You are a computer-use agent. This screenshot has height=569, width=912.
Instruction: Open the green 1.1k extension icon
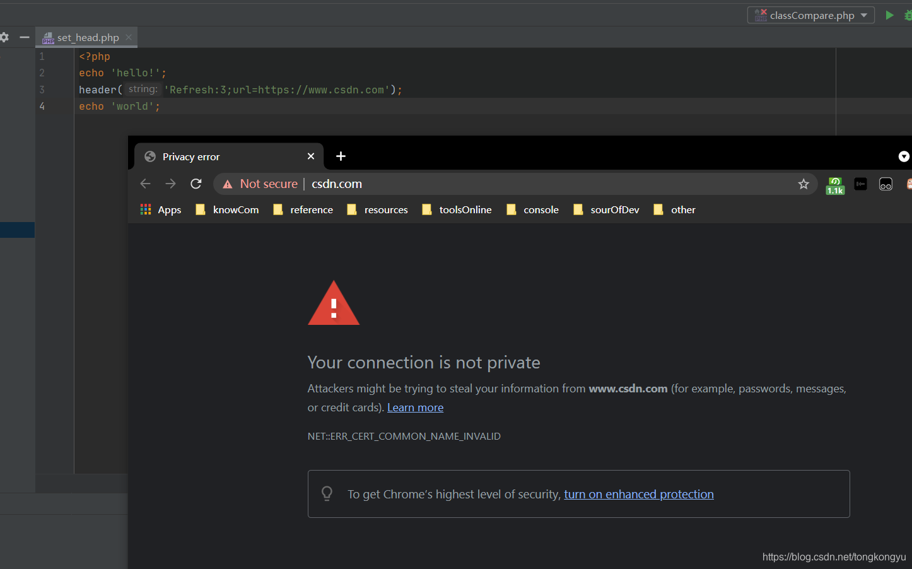pos(835,185)
